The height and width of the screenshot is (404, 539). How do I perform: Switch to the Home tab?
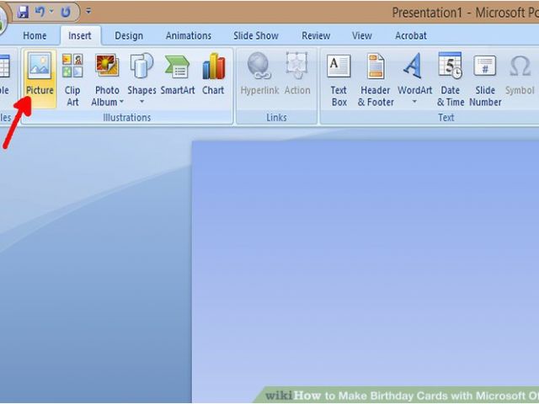(x=35, y=35)
